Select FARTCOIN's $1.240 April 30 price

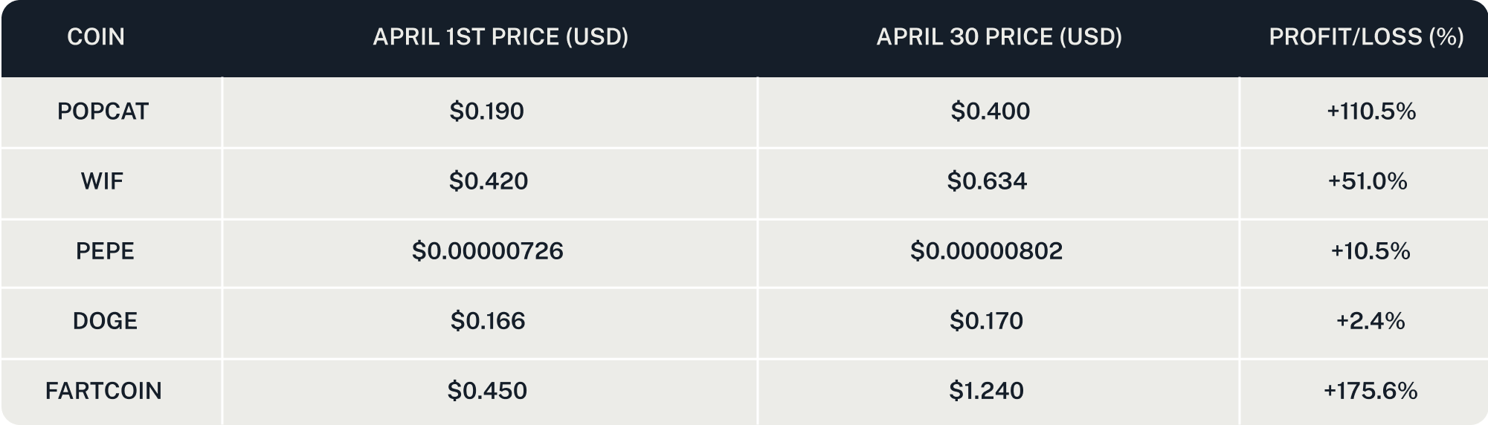(x=986, y=391)
